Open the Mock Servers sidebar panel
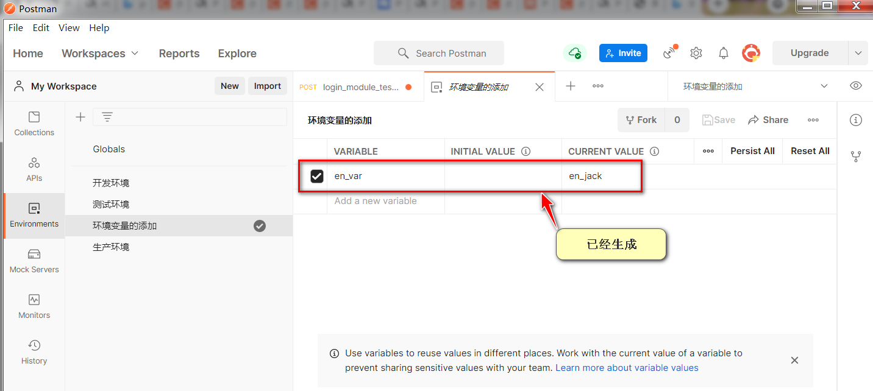This screenshot has height=391, width=873. (34, 261)
